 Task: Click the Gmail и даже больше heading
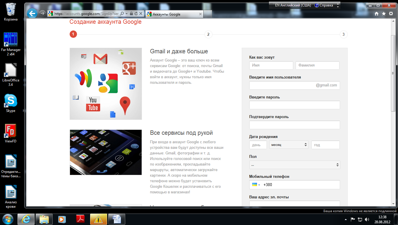point(179,52)
